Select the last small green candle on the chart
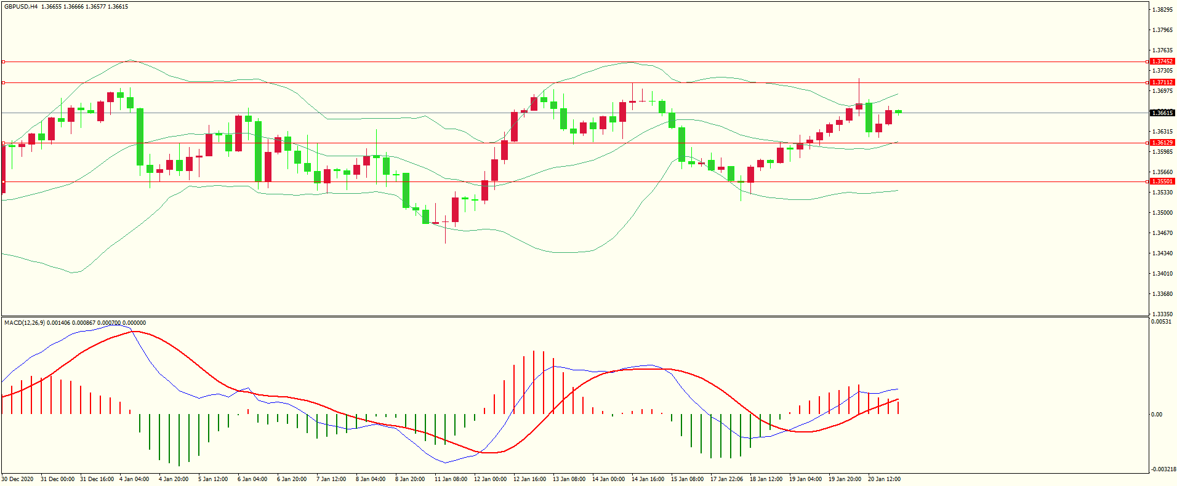The image size is (1177, 486). (899, 111)
